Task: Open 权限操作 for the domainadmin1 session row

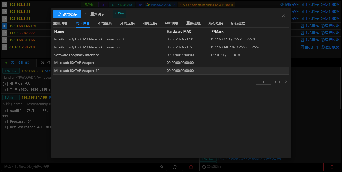Action: coord(290,5)
